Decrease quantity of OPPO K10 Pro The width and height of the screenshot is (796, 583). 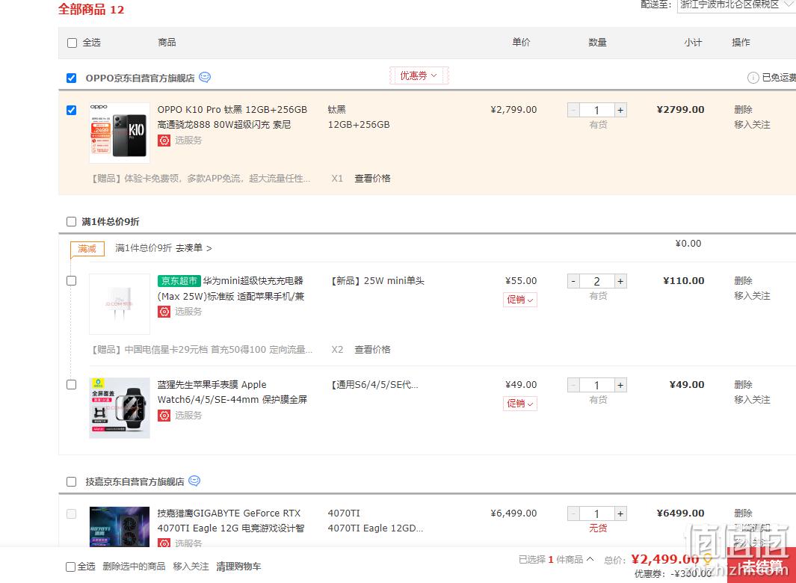(574, 110)
